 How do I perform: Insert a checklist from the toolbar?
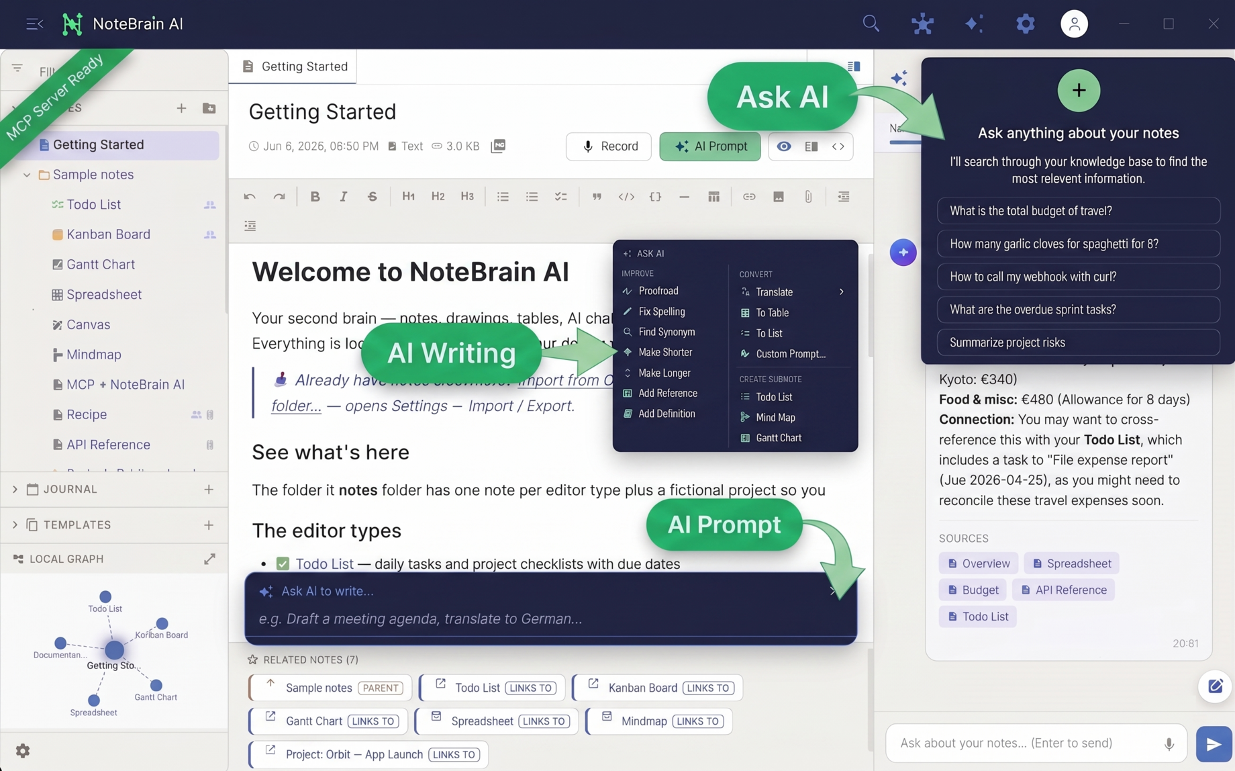(560, 197)
